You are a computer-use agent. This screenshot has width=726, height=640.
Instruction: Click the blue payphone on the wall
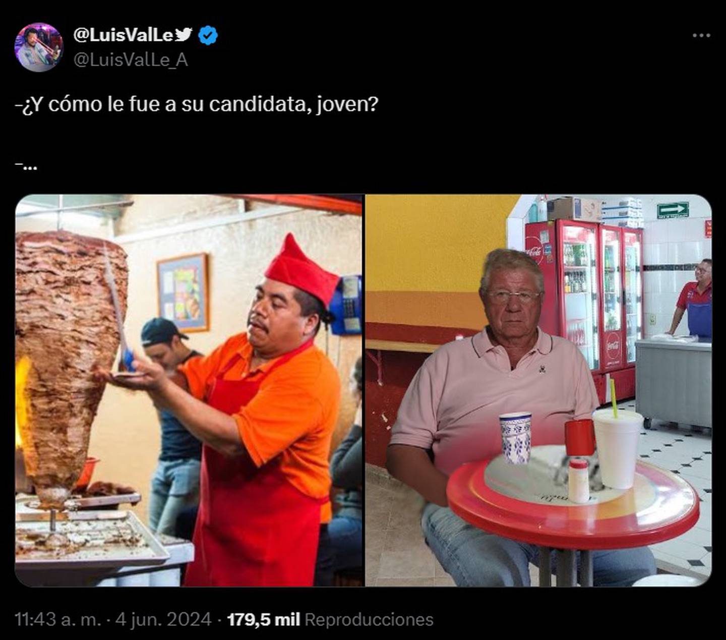point(347,305)
